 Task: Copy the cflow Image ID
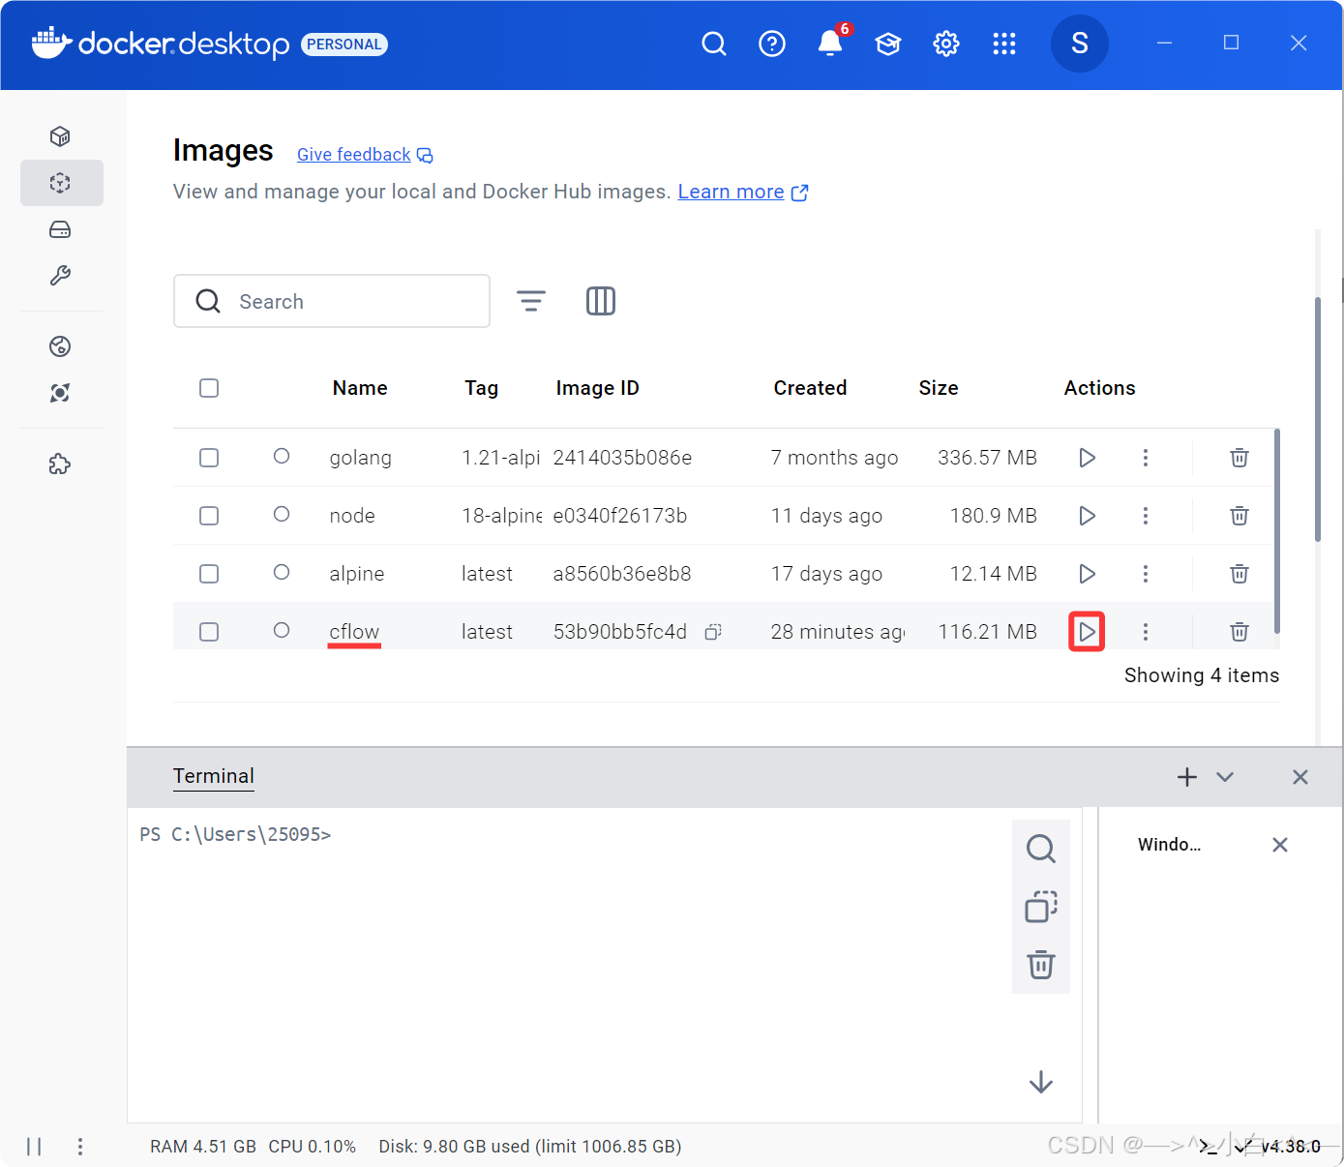pos(713,631)
